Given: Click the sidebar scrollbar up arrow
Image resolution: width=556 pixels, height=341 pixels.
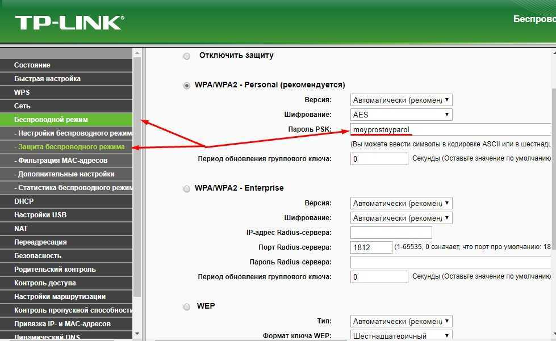Looking at the screenshot, I should [x=137, y=53].
